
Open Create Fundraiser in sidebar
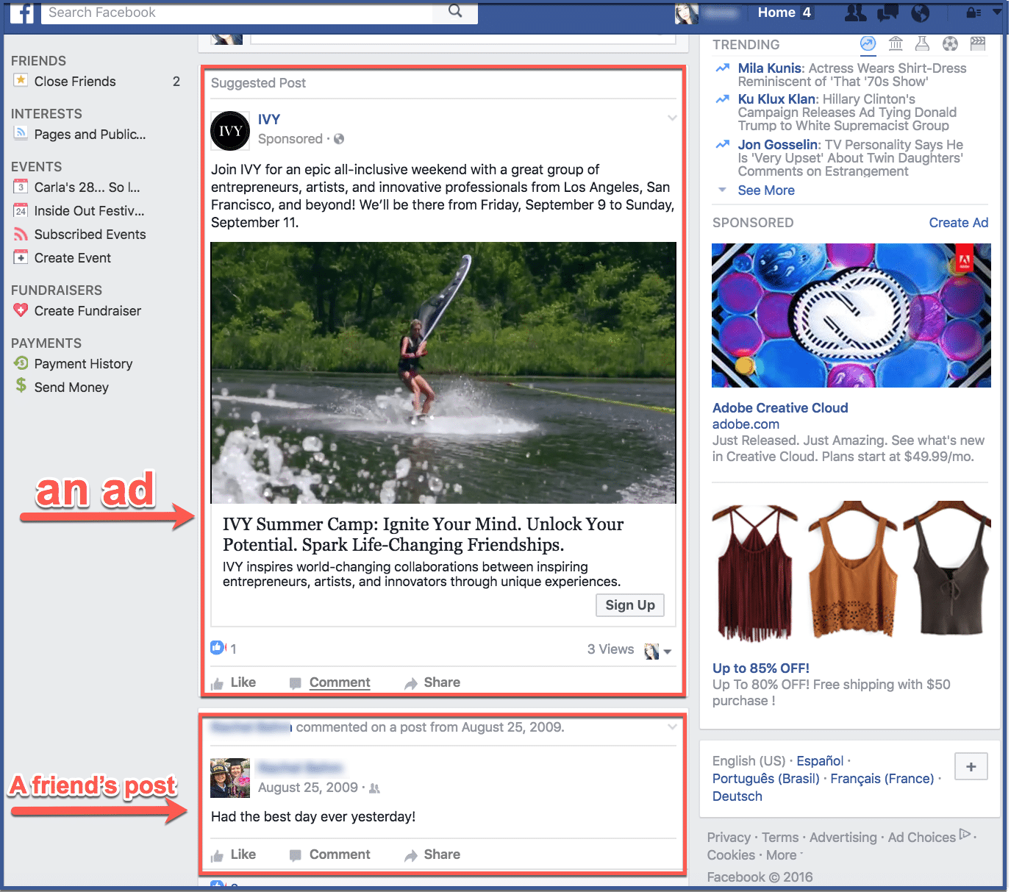tap(87, 311)
